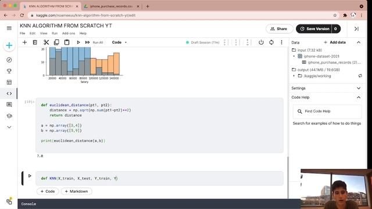
Task: Expand more sidebar items chevron
Action: tap(9, 127)
